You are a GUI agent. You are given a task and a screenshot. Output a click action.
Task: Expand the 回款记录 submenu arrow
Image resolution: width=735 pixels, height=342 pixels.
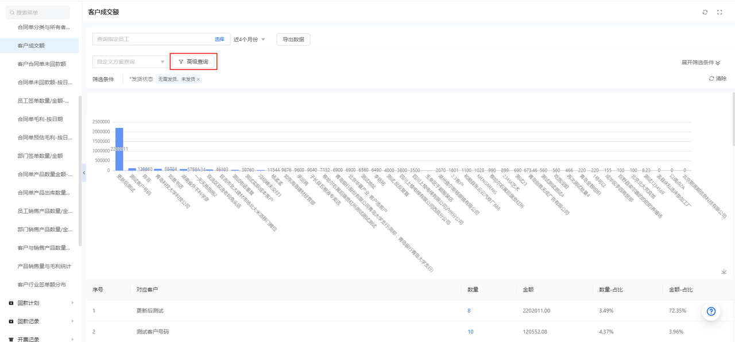[x=72, y=321]
